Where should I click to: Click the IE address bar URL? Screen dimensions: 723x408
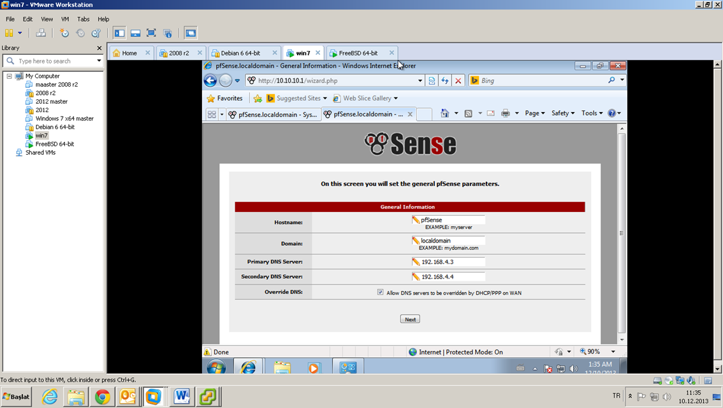point(298,81)
